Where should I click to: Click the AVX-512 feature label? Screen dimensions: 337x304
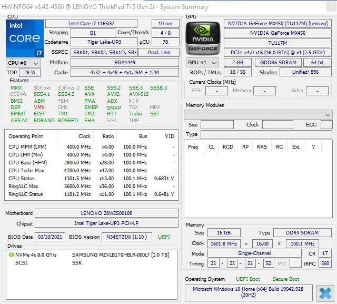(138, 94)
